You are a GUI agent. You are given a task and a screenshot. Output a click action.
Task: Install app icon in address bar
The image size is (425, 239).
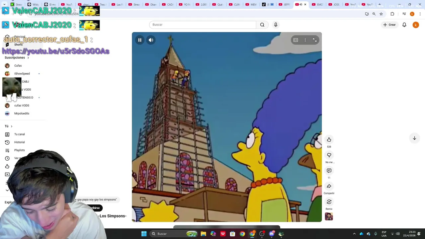(367, 14)
